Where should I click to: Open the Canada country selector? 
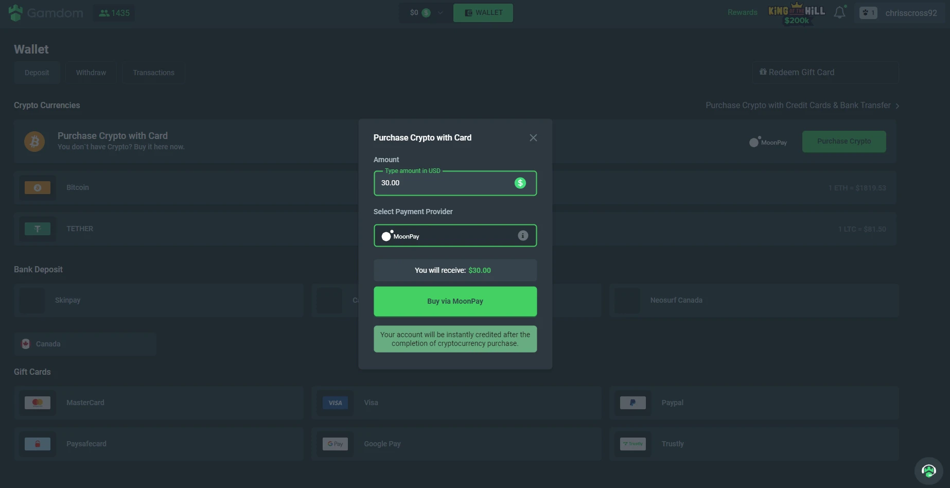(x=85, y=344)
